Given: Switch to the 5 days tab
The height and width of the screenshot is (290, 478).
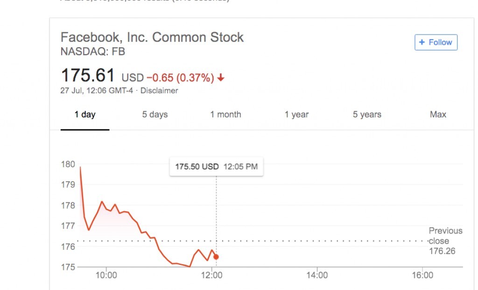Looking at the screenshot, I should [155, 115].
